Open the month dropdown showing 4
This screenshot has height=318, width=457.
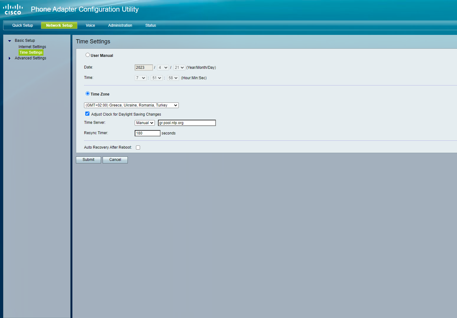pyautogui.click(x=163, y=68)
